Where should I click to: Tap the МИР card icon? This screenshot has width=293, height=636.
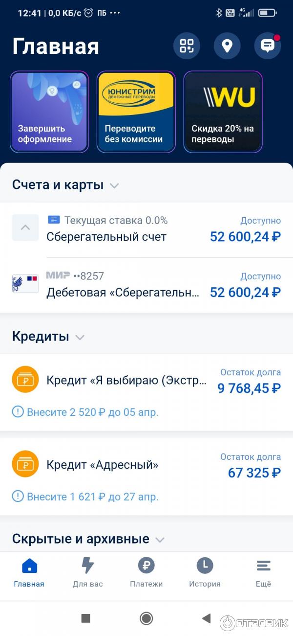(x=25, y=284)
